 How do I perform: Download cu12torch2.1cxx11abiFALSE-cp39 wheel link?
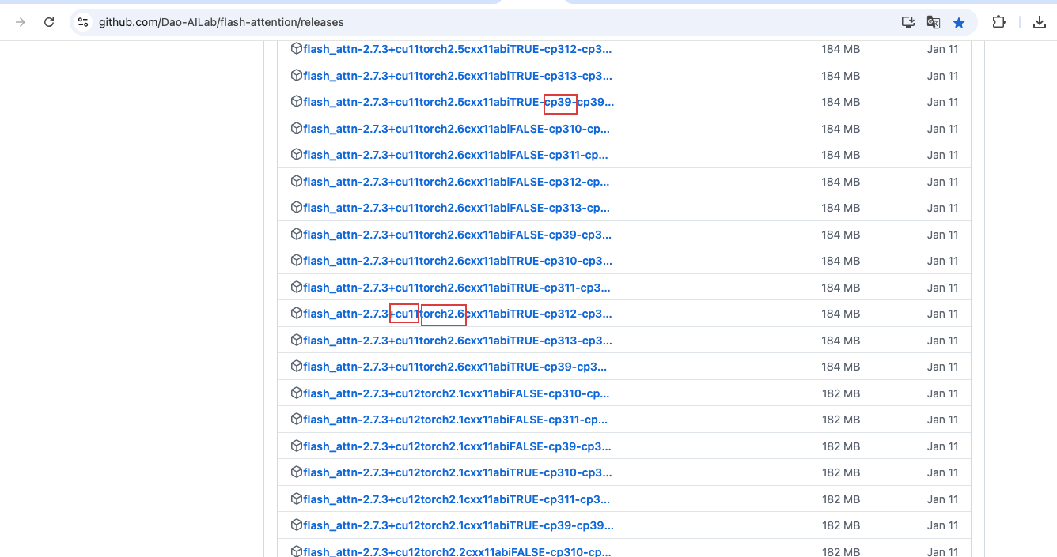(457, 446)
